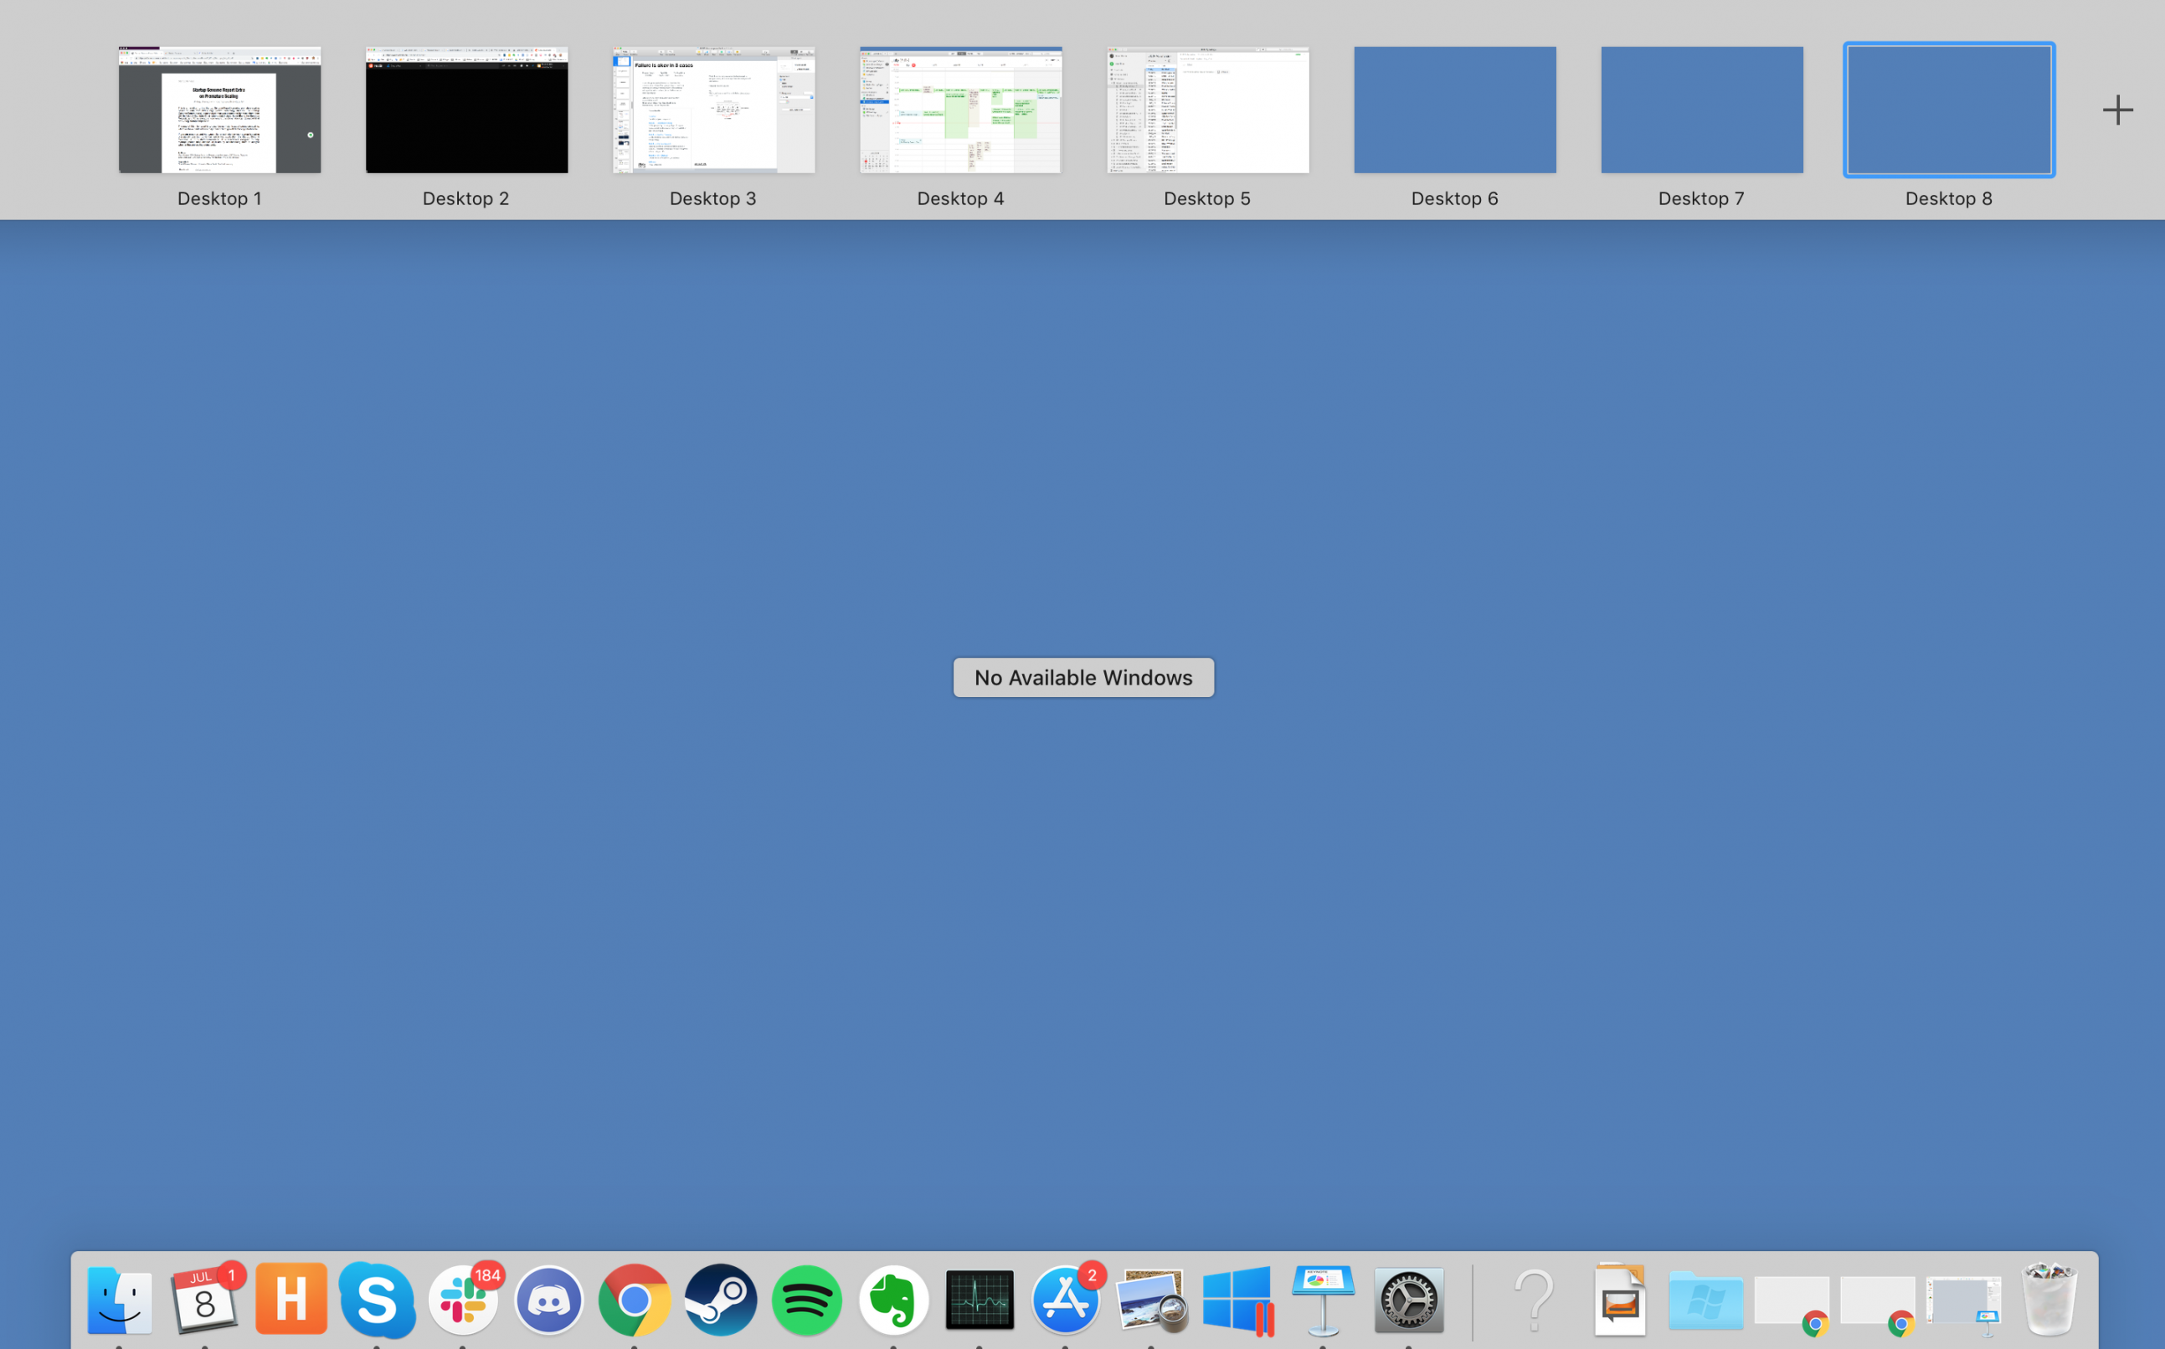Open Activity Monitor from the Dock

[x=980, y=1300]
